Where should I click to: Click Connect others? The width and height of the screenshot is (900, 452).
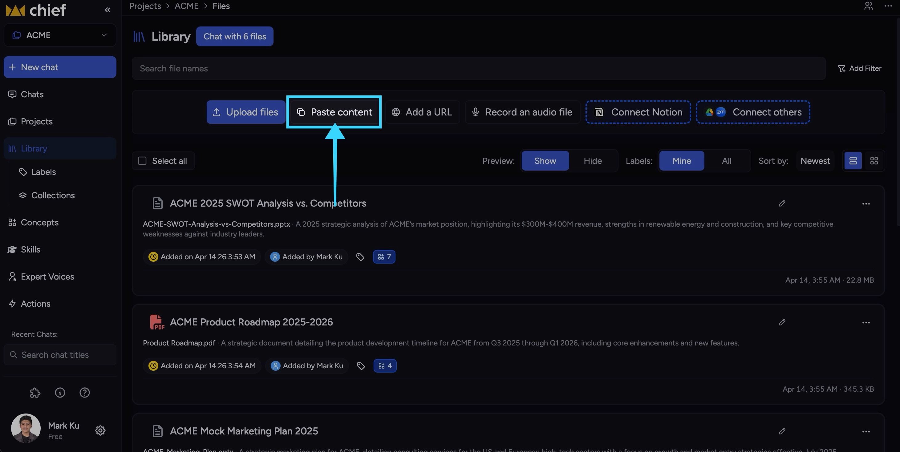(753, 112)
